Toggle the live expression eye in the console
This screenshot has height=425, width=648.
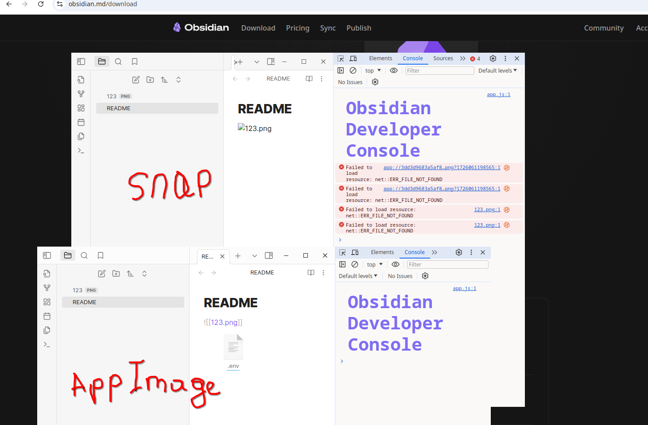click(394, 70)
